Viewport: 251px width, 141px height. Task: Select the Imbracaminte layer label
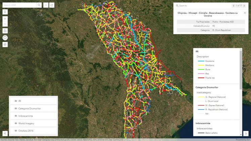(x=26, y=116)
